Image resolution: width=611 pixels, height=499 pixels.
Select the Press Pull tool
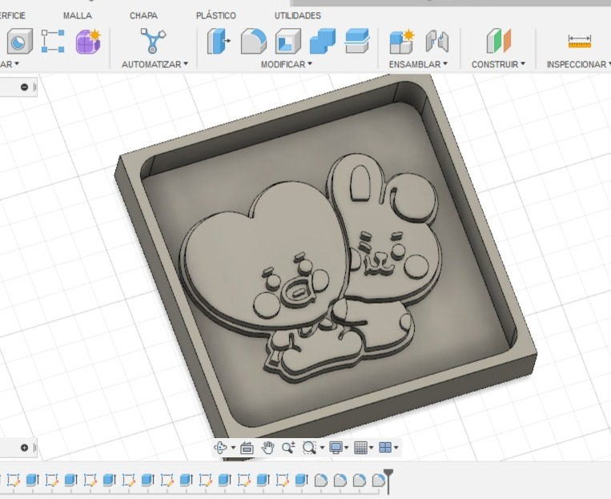(218, 41)
